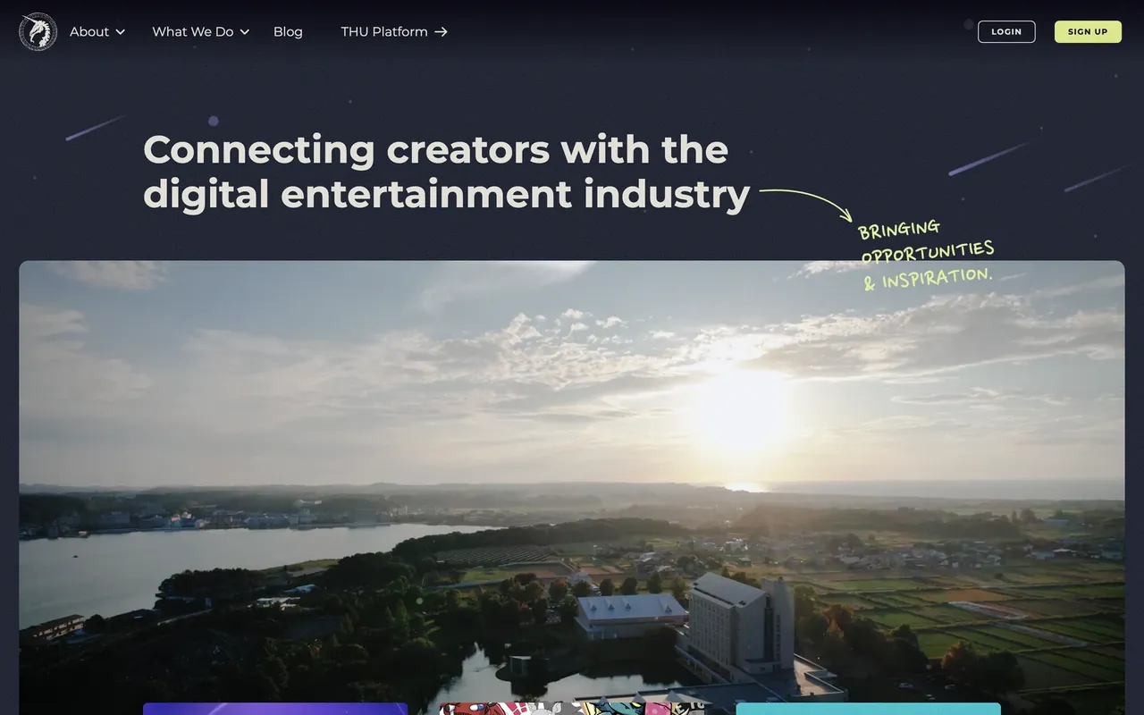The image size is (1144, 715).
Task: Expand the About chevron arrow
Action: [x=120, y=32]
